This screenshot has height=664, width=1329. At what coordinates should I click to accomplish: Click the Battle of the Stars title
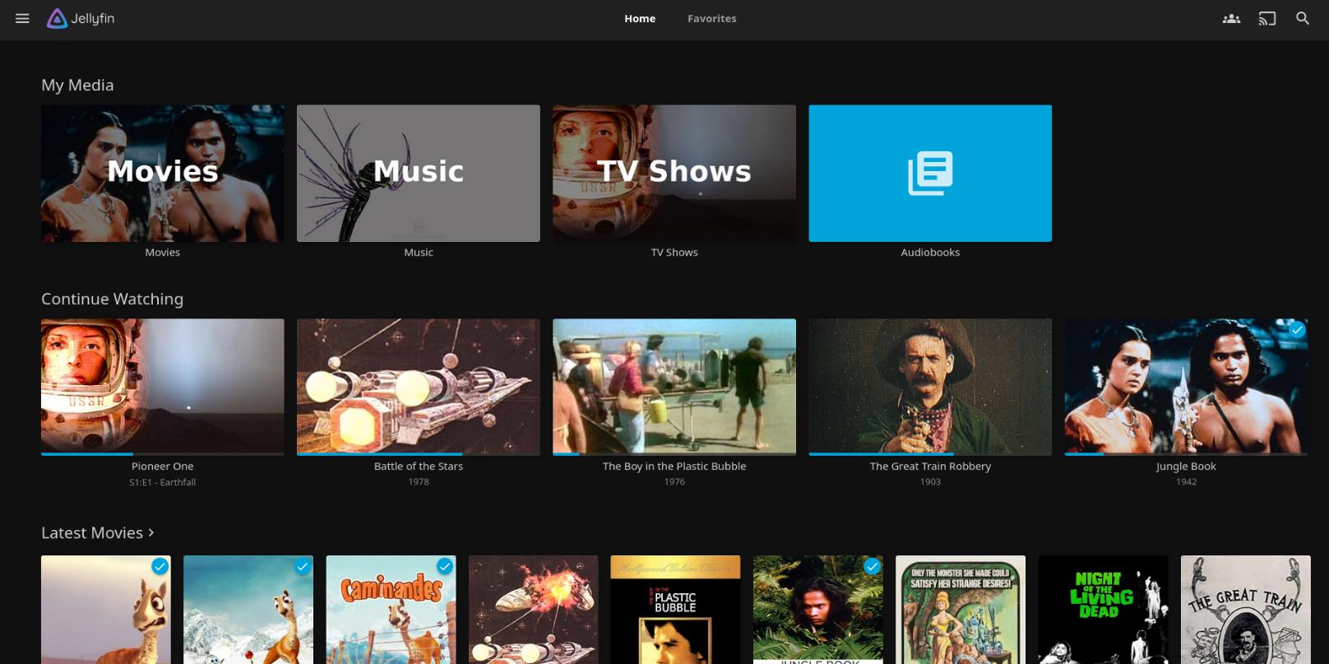pos(419,467)
